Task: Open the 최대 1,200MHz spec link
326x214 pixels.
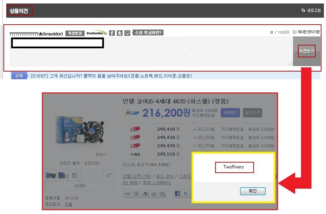Action: tap(157, 183)
